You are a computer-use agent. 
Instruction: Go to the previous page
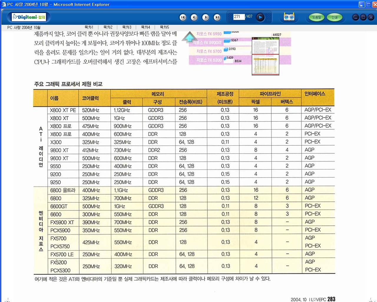(x=194, y=17)
